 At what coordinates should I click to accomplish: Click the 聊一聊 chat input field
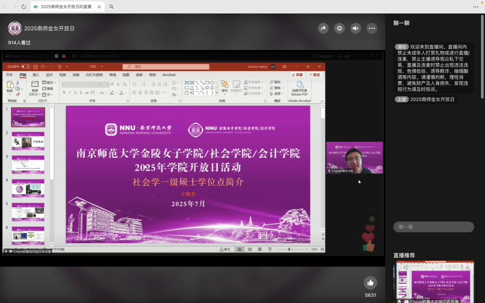[x=434, y=227]
